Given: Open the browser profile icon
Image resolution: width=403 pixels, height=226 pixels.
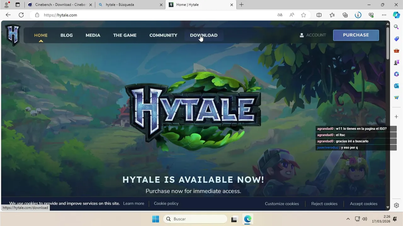Looking at the screenshot, I should pos(6,5).
